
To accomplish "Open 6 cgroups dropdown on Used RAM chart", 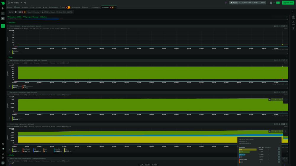I will point(37,63).
